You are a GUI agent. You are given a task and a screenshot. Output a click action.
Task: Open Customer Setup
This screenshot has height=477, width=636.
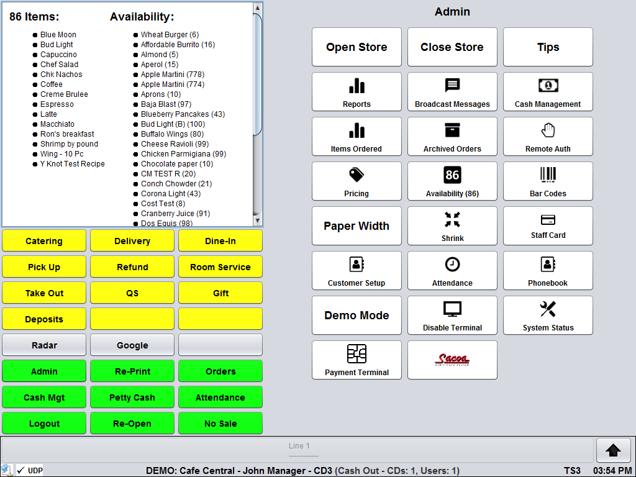(357, 270)
